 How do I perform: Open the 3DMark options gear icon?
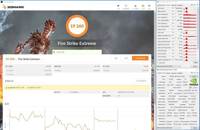pyautogui.click(x=149, y=6)
